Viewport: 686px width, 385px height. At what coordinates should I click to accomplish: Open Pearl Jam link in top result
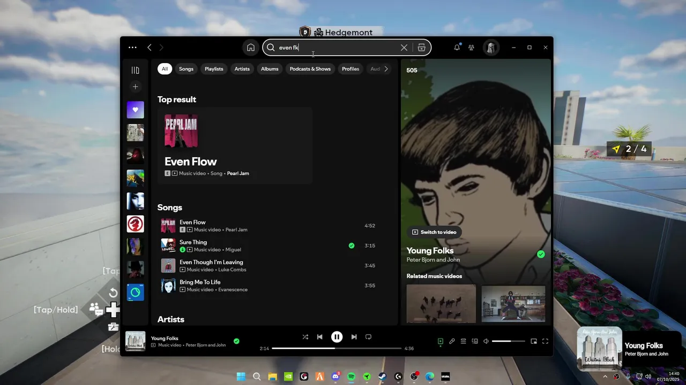tap(238, 173)
